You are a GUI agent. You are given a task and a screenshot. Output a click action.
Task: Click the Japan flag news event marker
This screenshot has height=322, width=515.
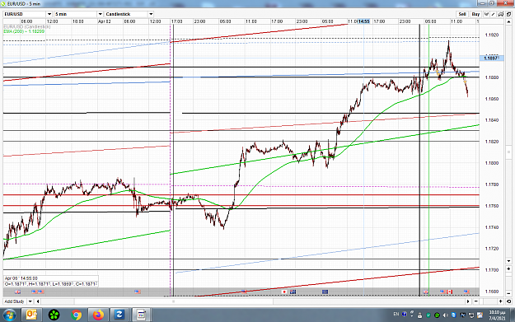tap(284, 292)
